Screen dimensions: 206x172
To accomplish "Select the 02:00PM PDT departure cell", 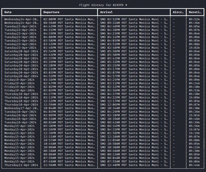I will pyautogui.click(x=69, y=19).
